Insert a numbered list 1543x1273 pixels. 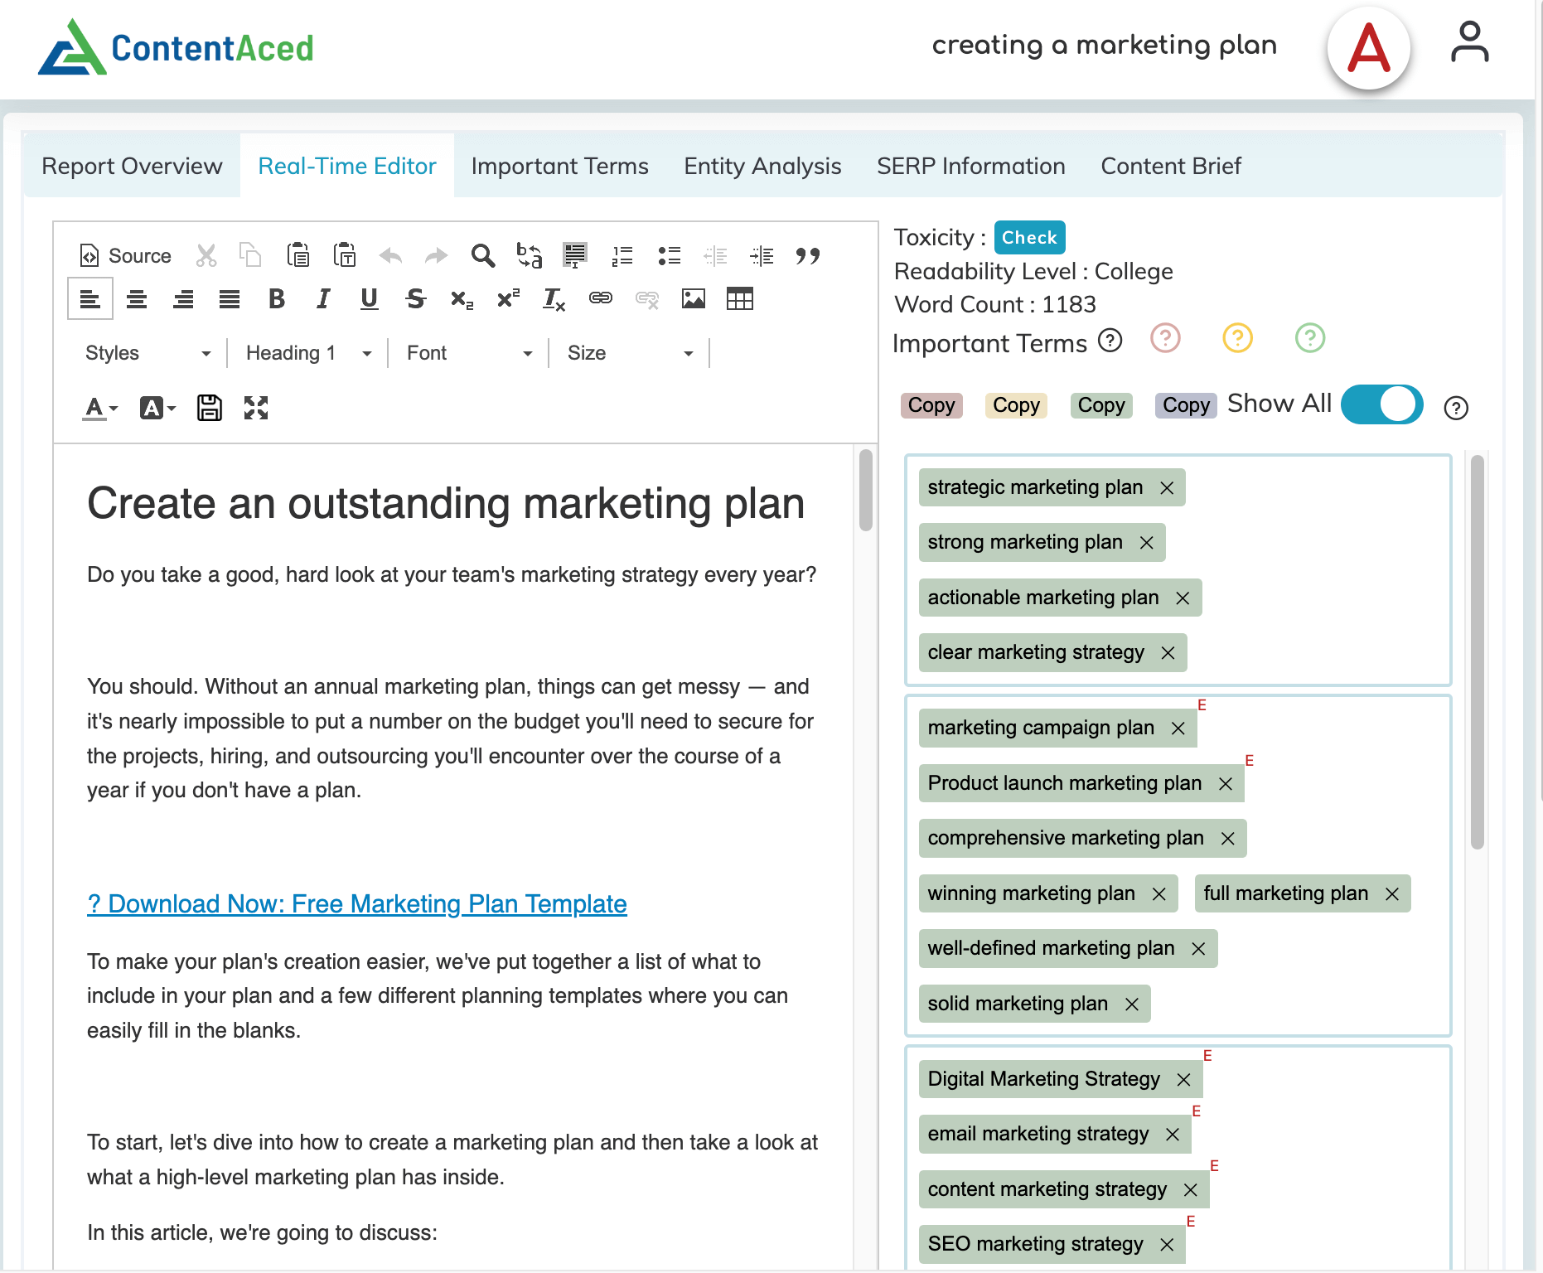coord(621,255)
